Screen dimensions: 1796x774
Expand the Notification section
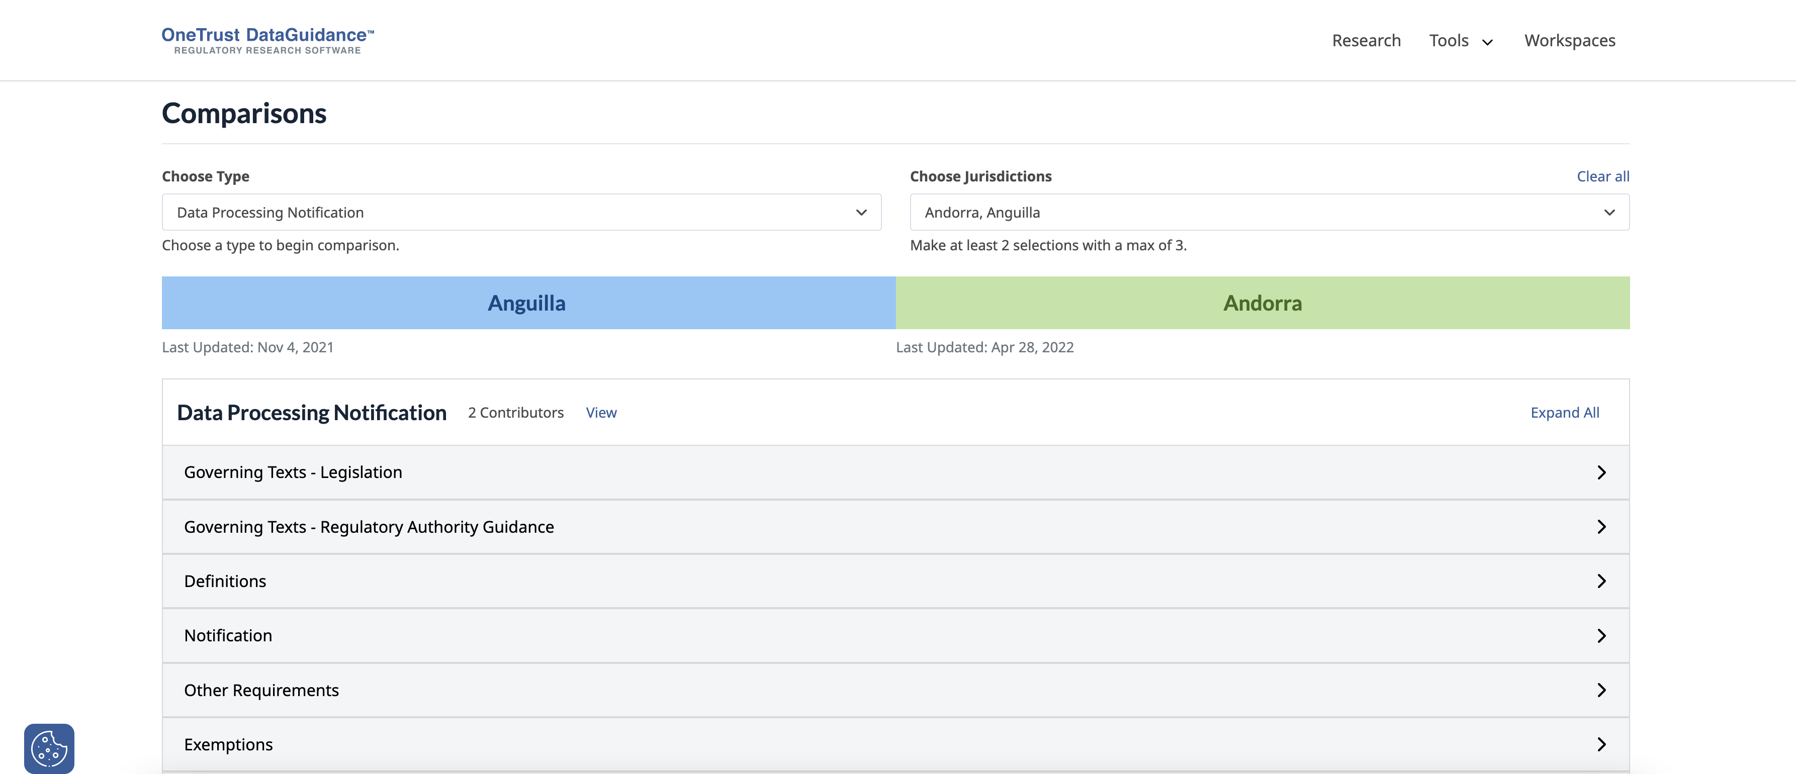895,635
